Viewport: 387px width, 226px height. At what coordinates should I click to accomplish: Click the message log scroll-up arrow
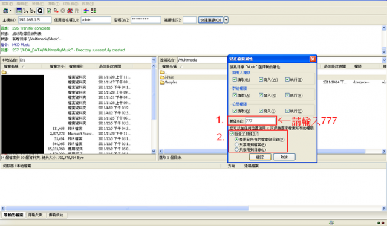pyautogui.click(x=384, y=28)
